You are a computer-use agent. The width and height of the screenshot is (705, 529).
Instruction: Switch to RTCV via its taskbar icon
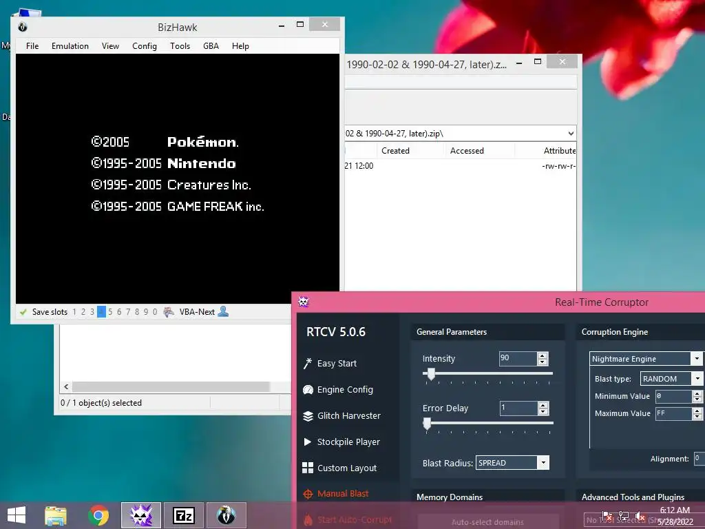point(140,515)
